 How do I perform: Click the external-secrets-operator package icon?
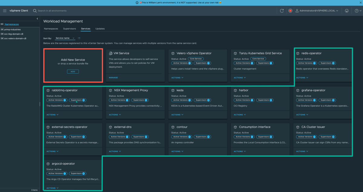click(48, 127)
